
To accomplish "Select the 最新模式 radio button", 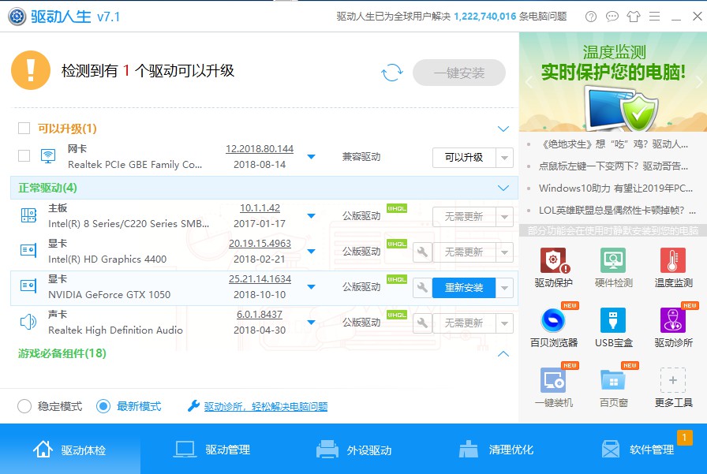I will 103,406.
